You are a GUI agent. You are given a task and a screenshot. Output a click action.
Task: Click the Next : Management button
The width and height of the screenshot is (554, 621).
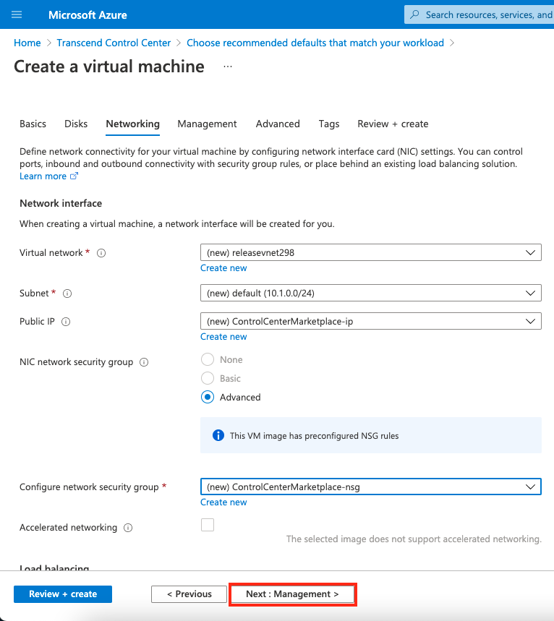(x=292, y=594)
